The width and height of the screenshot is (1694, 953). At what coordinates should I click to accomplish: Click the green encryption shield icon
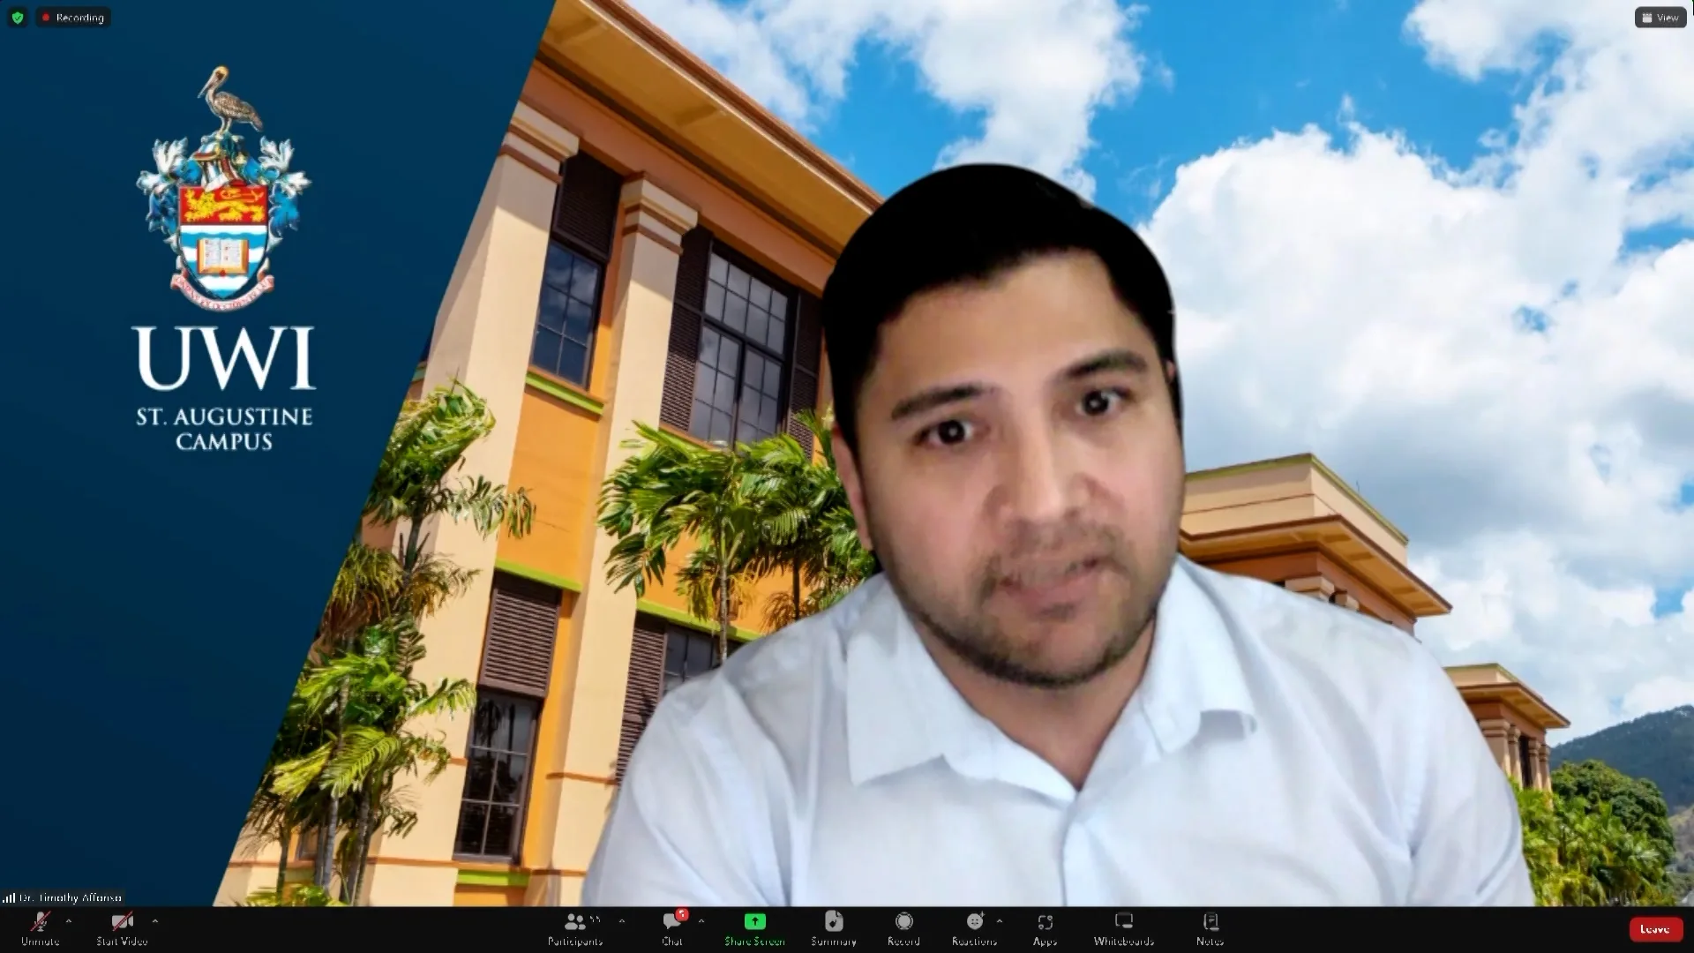pos(18,18)
